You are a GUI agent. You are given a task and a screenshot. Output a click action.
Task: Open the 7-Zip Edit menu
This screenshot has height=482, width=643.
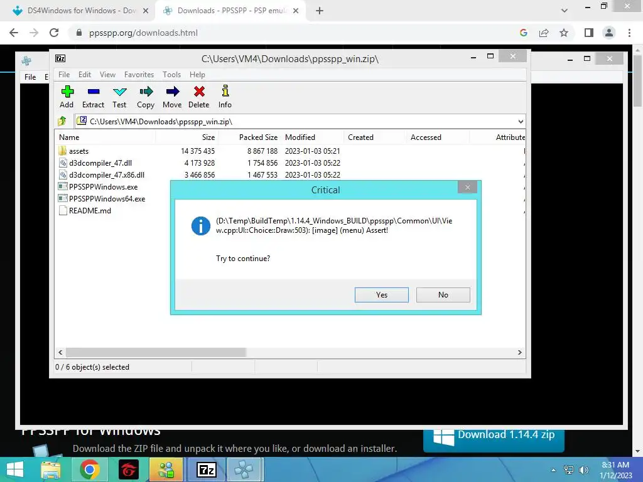tap(85, 75)
